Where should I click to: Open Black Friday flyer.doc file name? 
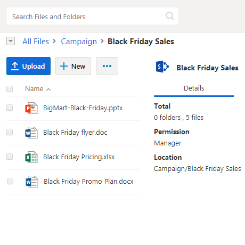(75, 133)
